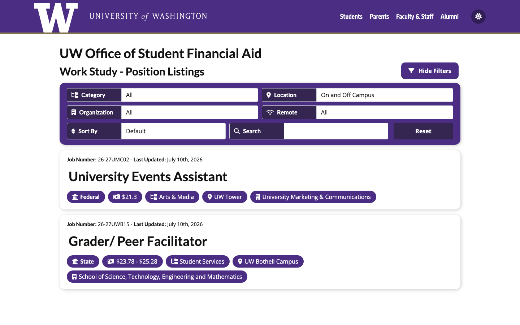Screen dimensions: 520x325
Task: Toggle the dark mode sun icon
Action: (478, 17)
